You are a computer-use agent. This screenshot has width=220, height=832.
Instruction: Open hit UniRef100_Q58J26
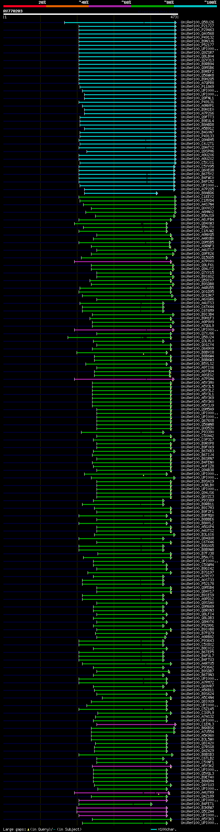[x=197, y=22]
